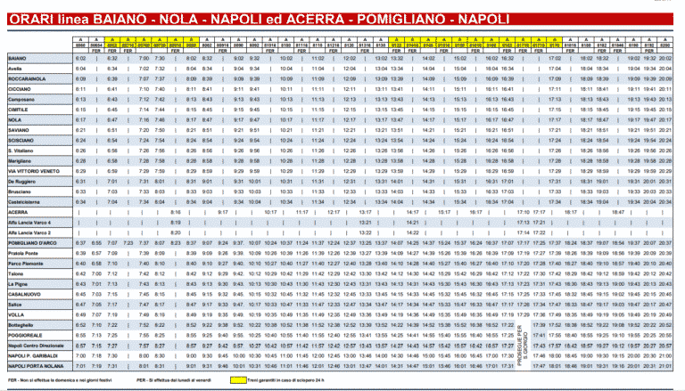Select the SCISCIANO station label
This screenshot has width=685, height=391.
pos(23,140)
